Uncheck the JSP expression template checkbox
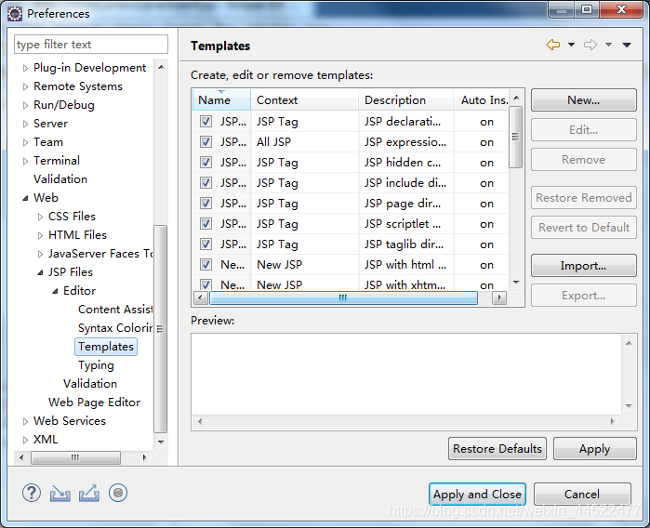The width and height of the screenshot is (650, 528). [206, 141]
